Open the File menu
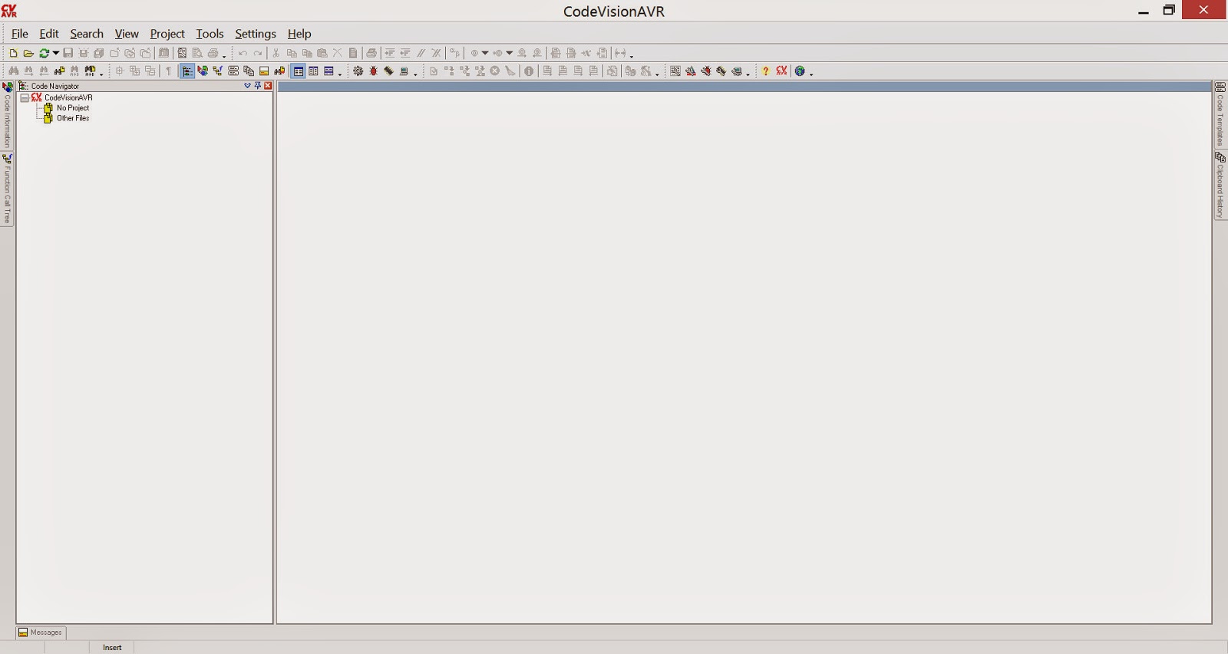Viewport: 1228px width, 654px height. pos(20,34)
